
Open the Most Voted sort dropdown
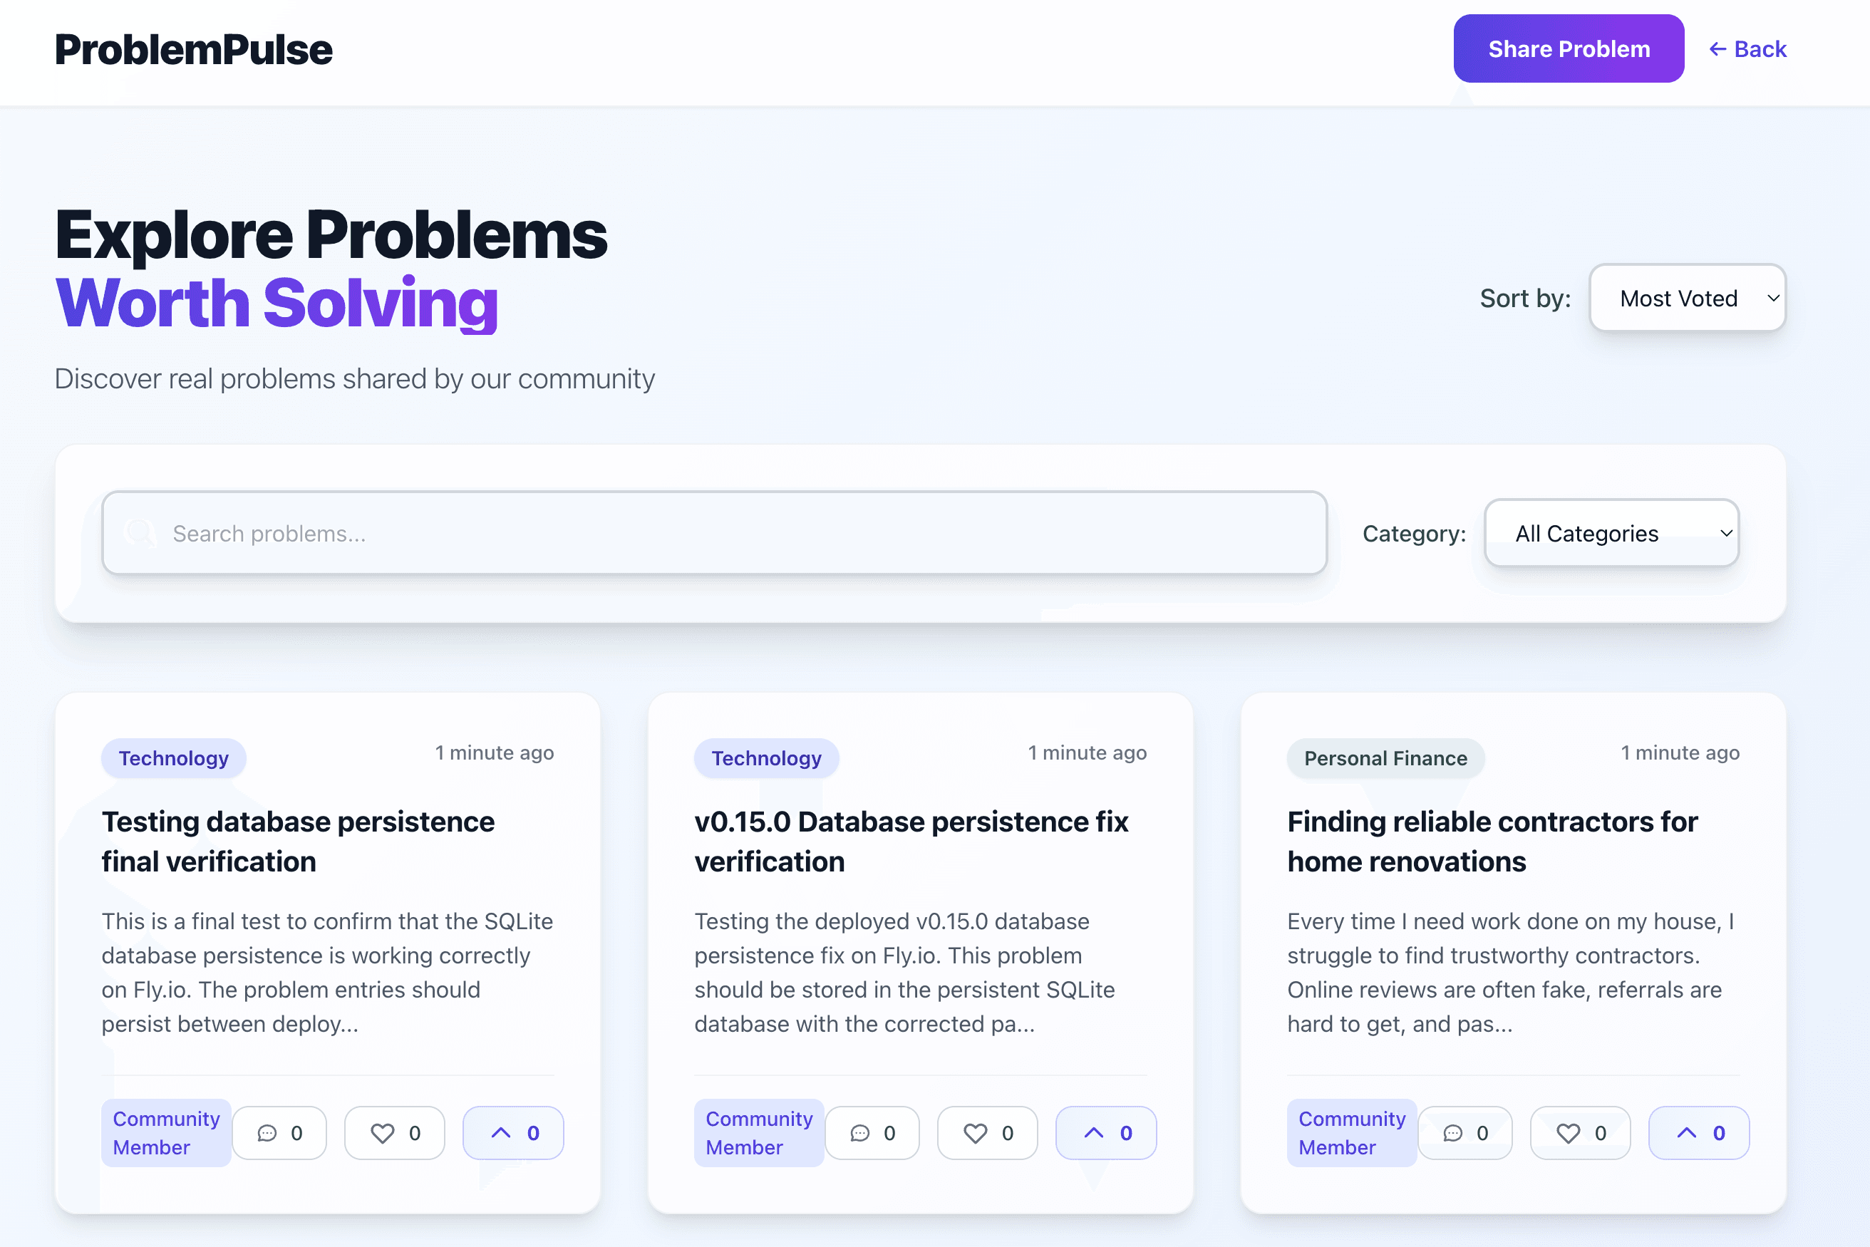pos(1687,297)
